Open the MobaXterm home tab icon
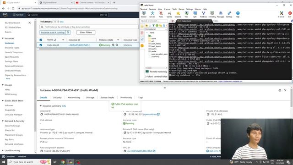 [x=173, y=21]
